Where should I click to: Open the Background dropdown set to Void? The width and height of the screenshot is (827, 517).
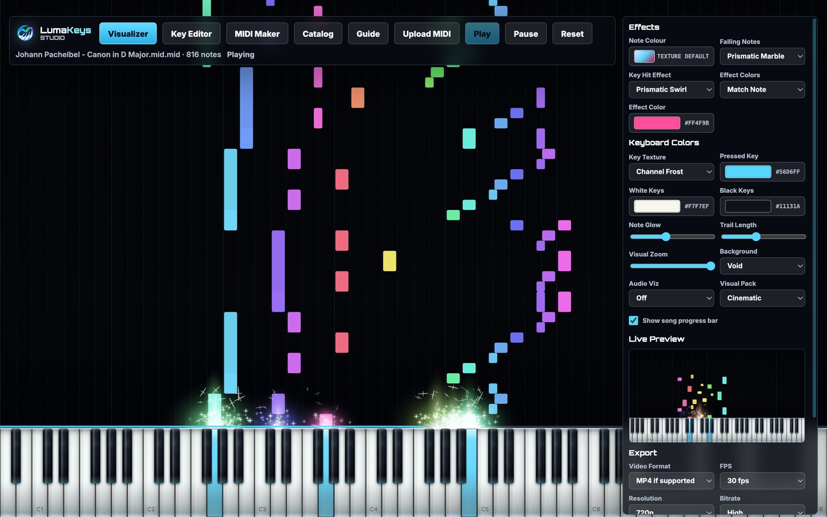coord(762,266)
